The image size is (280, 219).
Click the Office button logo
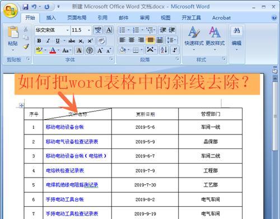click(11, 11)
